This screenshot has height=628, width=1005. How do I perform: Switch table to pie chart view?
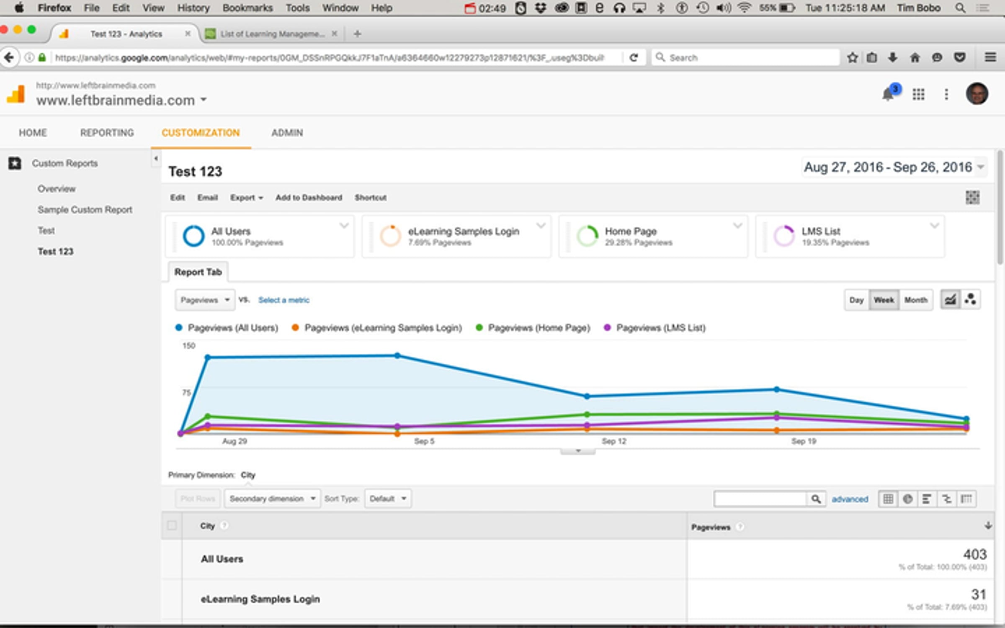tap(907, 499)
